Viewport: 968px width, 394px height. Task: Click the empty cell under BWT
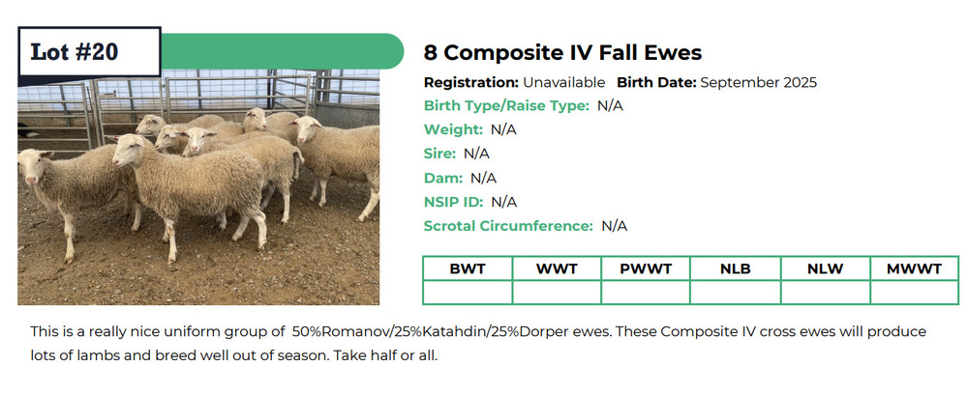coord(468,293)
